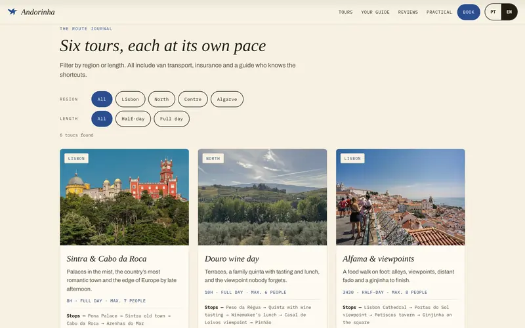
Task: Open the Sintra Pena Palace photo
Action: pyautogui.click(x=124, y=197)
